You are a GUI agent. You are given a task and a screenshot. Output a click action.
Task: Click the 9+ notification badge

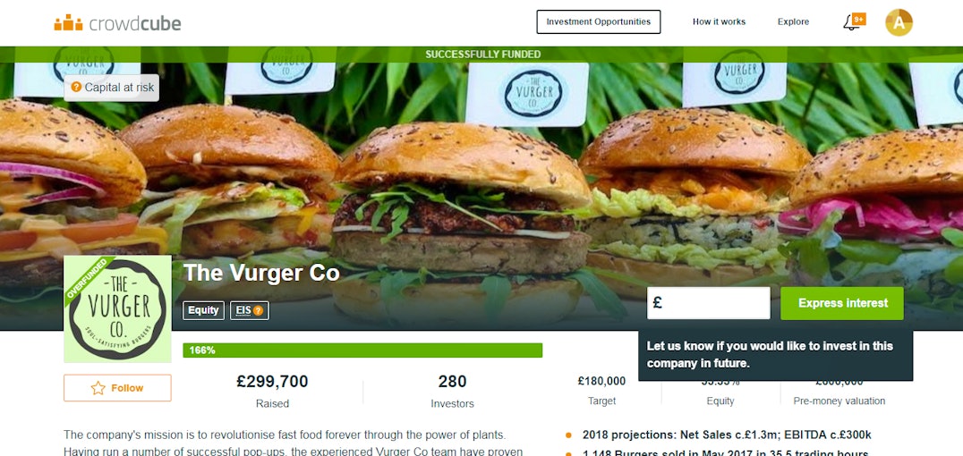pos(858,20)
